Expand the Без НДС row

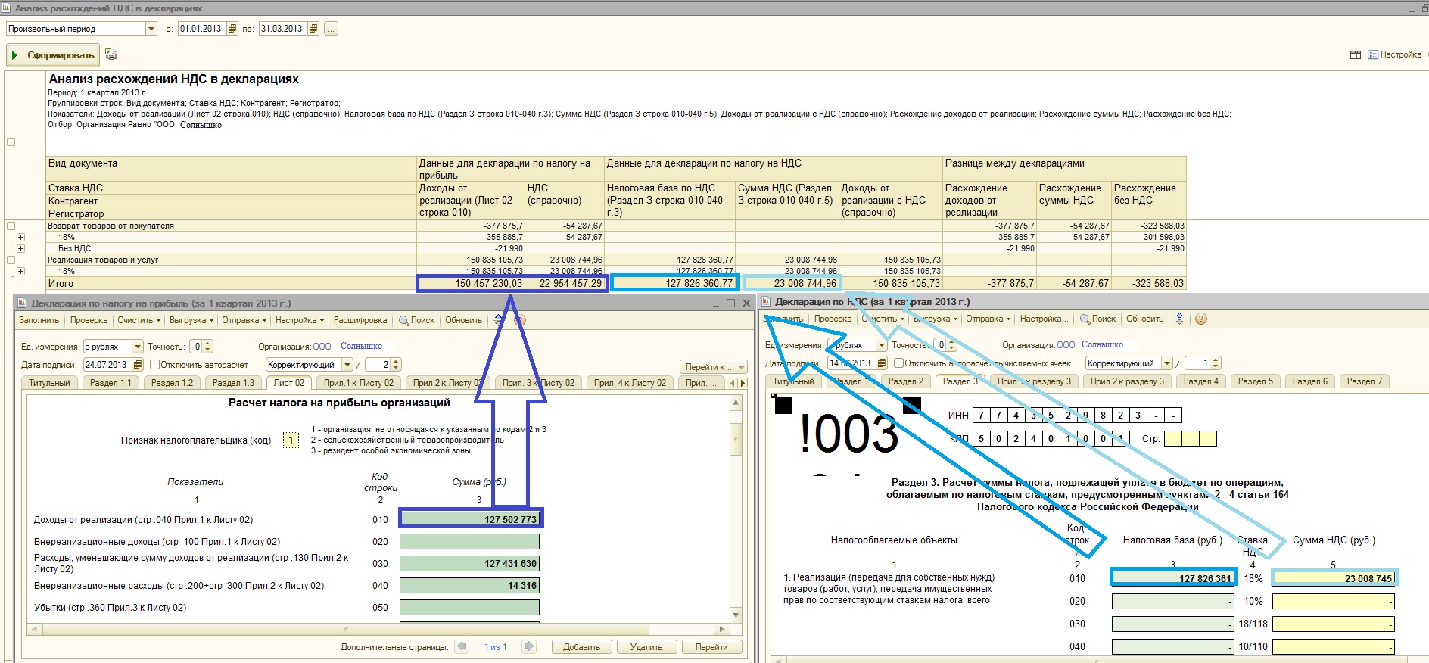20,248
